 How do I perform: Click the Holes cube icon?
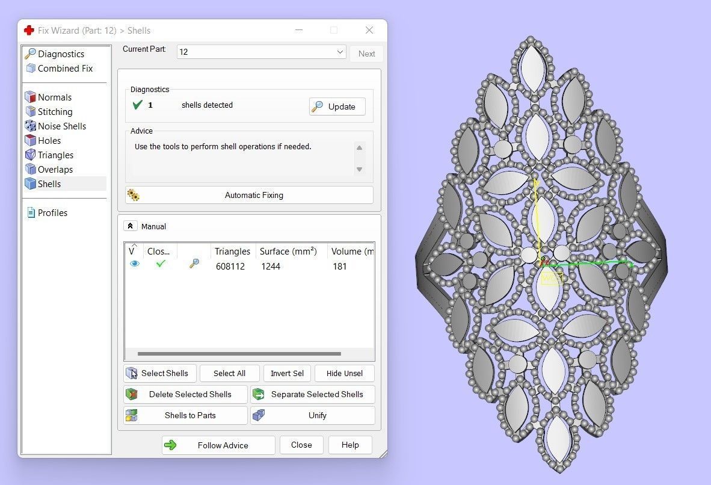click(x=31, y=140)
